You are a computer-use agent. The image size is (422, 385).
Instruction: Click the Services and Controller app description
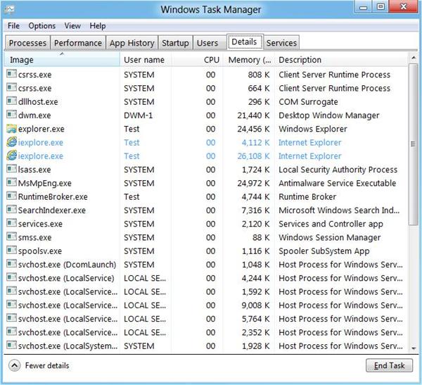(x=331, y=224)
